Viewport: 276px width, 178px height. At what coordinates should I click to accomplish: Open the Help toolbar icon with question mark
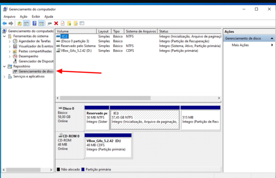(x=34, y=23)
